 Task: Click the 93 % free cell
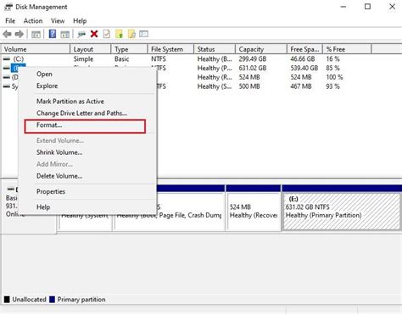pyautogui.click(x=332, y=86)
